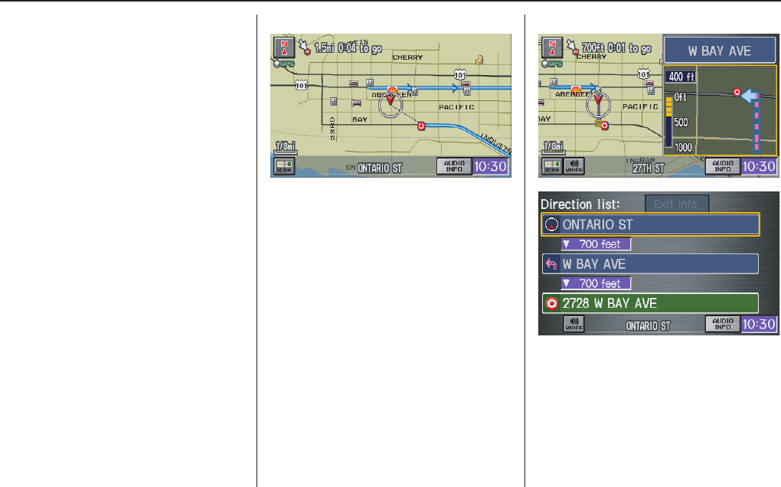Tap the Shell gas icon on the 700ft map
Viewport: 781px width, 487px height.
[577, 90]
